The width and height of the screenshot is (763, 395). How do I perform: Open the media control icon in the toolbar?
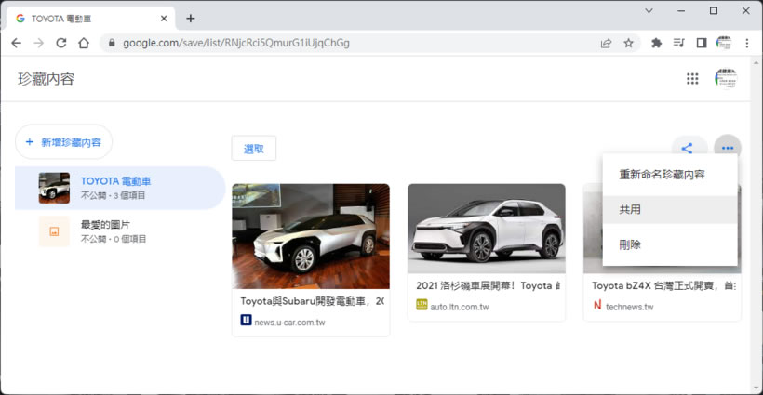tap(679, 44)
